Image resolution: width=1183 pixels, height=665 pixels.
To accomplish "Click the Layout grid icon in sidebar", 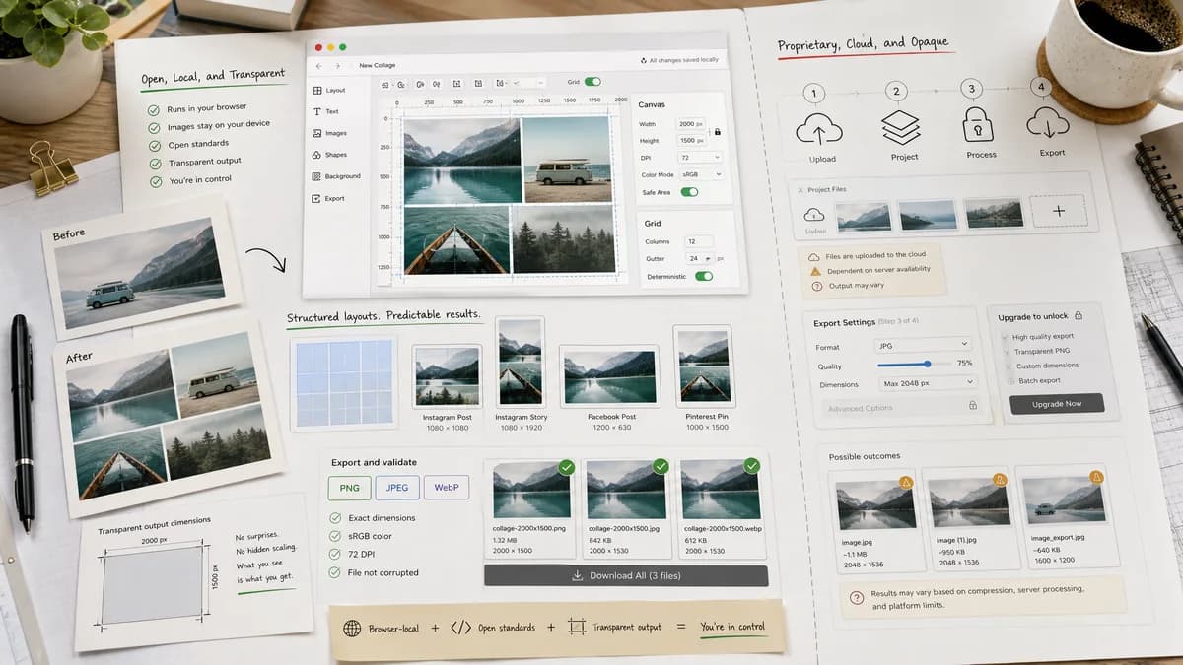I will pos(316,90).
